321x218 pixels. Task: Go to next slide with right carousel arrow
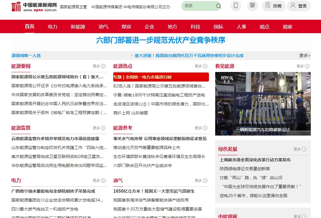click(x=306, y=104)
